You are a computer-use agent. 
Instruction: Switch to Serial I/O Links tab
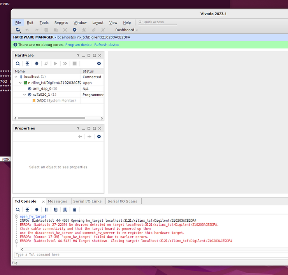88,201
